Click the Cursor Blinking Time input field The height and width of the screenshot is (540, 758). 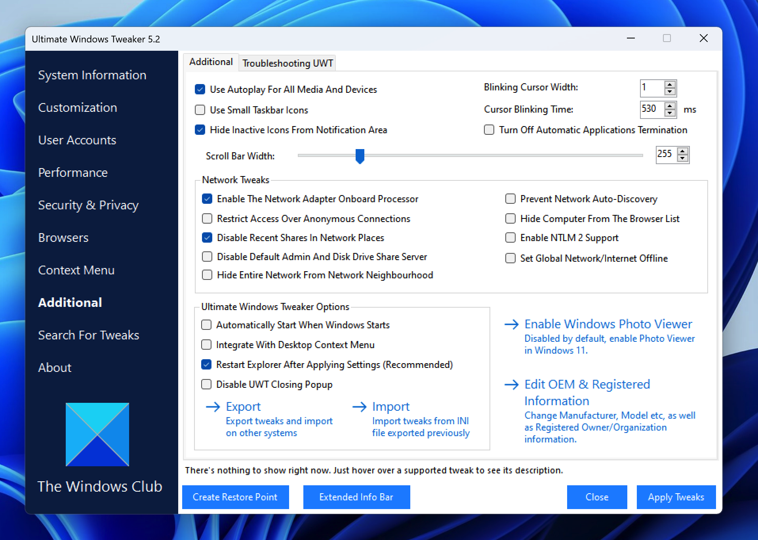(652, 109)
